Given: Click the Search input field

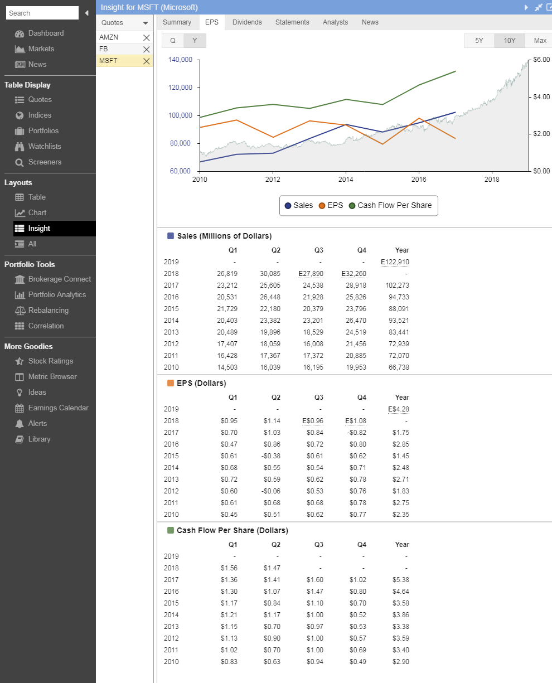Looking at the screenshot, I should tap(42, 13).
